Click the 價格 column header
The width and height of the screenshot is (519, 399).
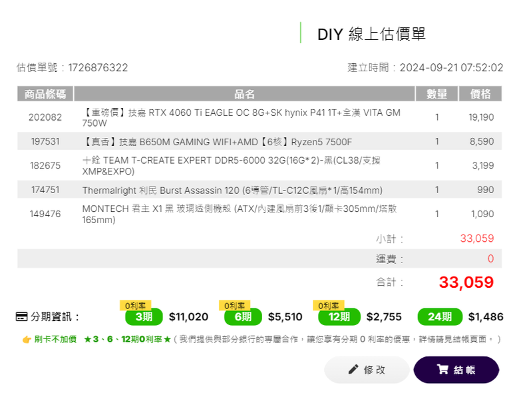pos(480,94)
